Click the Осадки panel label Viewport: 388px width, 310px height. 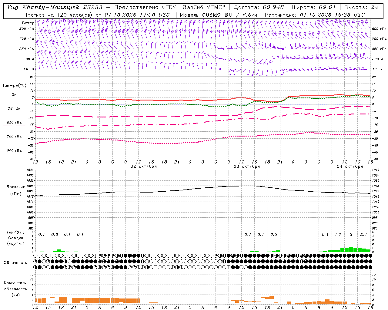(x=16, y=238)
